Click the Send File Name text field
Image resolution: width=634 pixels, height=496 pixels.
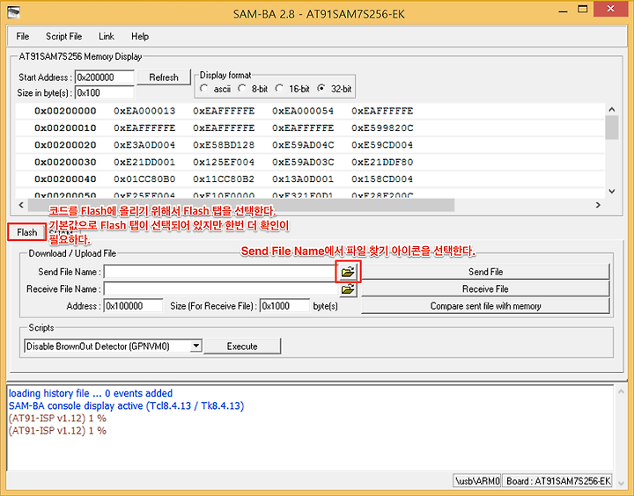click(x=221, y=272)
